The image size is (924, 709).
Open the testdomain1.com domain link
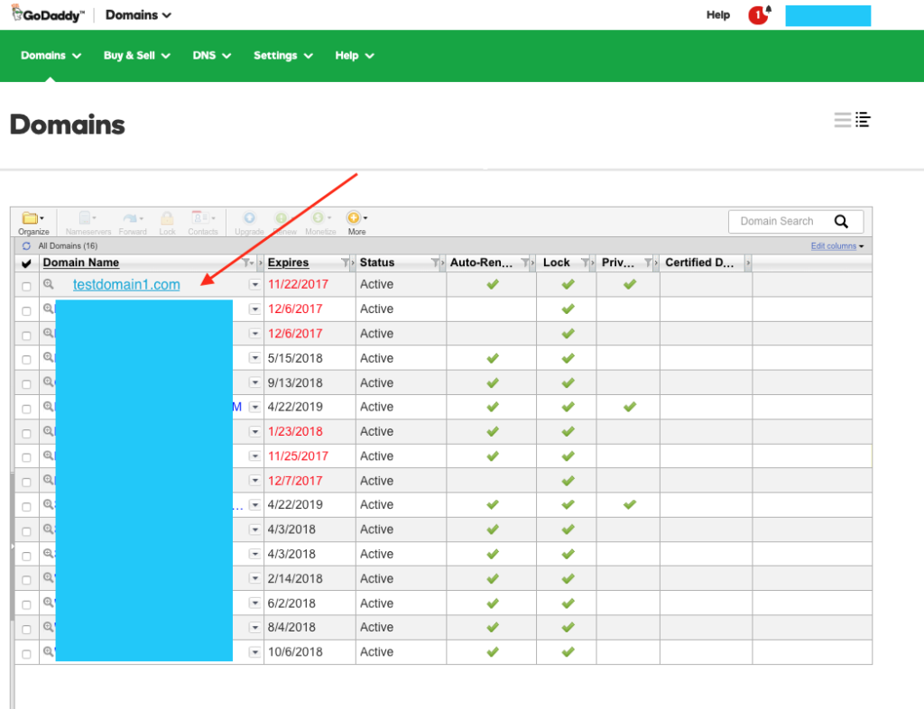tap(126, 284)
